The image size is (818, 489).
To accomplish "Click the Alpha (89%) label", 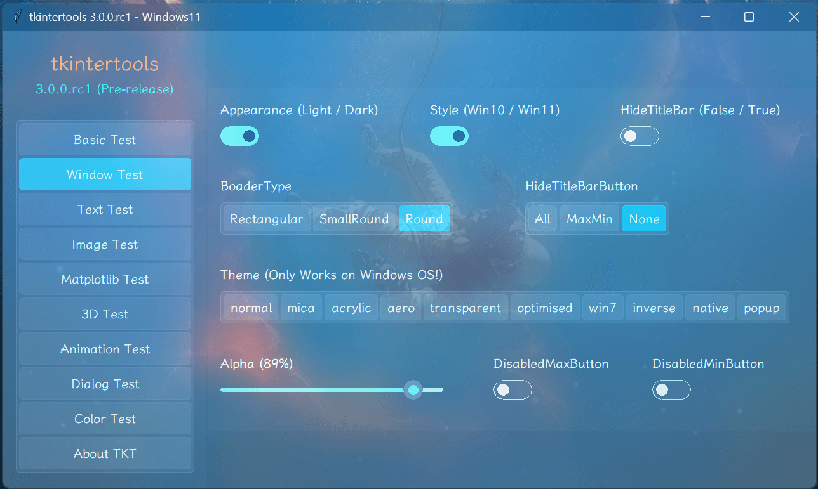I will [x=257, y=363].
